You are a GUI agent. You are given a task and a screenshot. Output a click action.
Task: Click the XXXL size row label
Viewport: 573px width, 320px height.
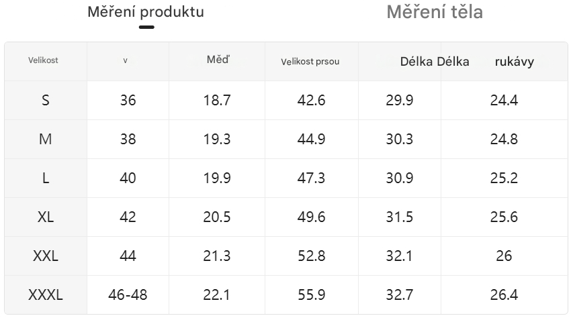point(45,295)
